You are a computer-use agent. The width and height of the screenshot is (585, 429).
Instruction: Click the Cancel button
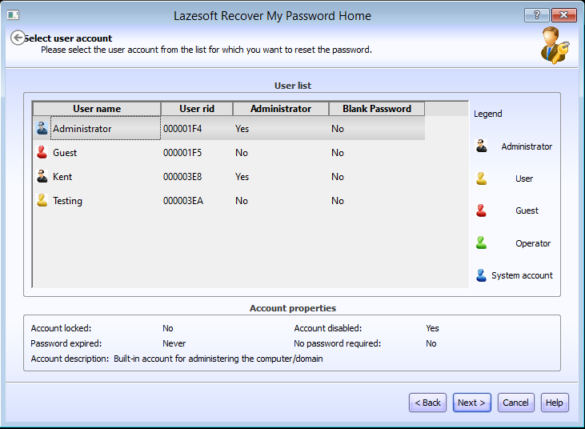[515, 403]
